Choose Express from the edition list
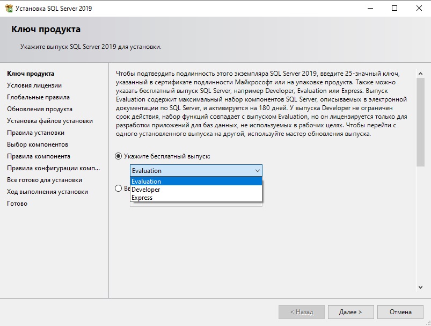Viewport: 431px width, 326px height. point(196,198)
